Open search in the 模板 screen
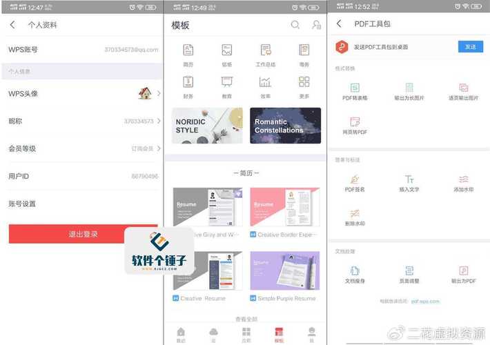 click(295, 25)
